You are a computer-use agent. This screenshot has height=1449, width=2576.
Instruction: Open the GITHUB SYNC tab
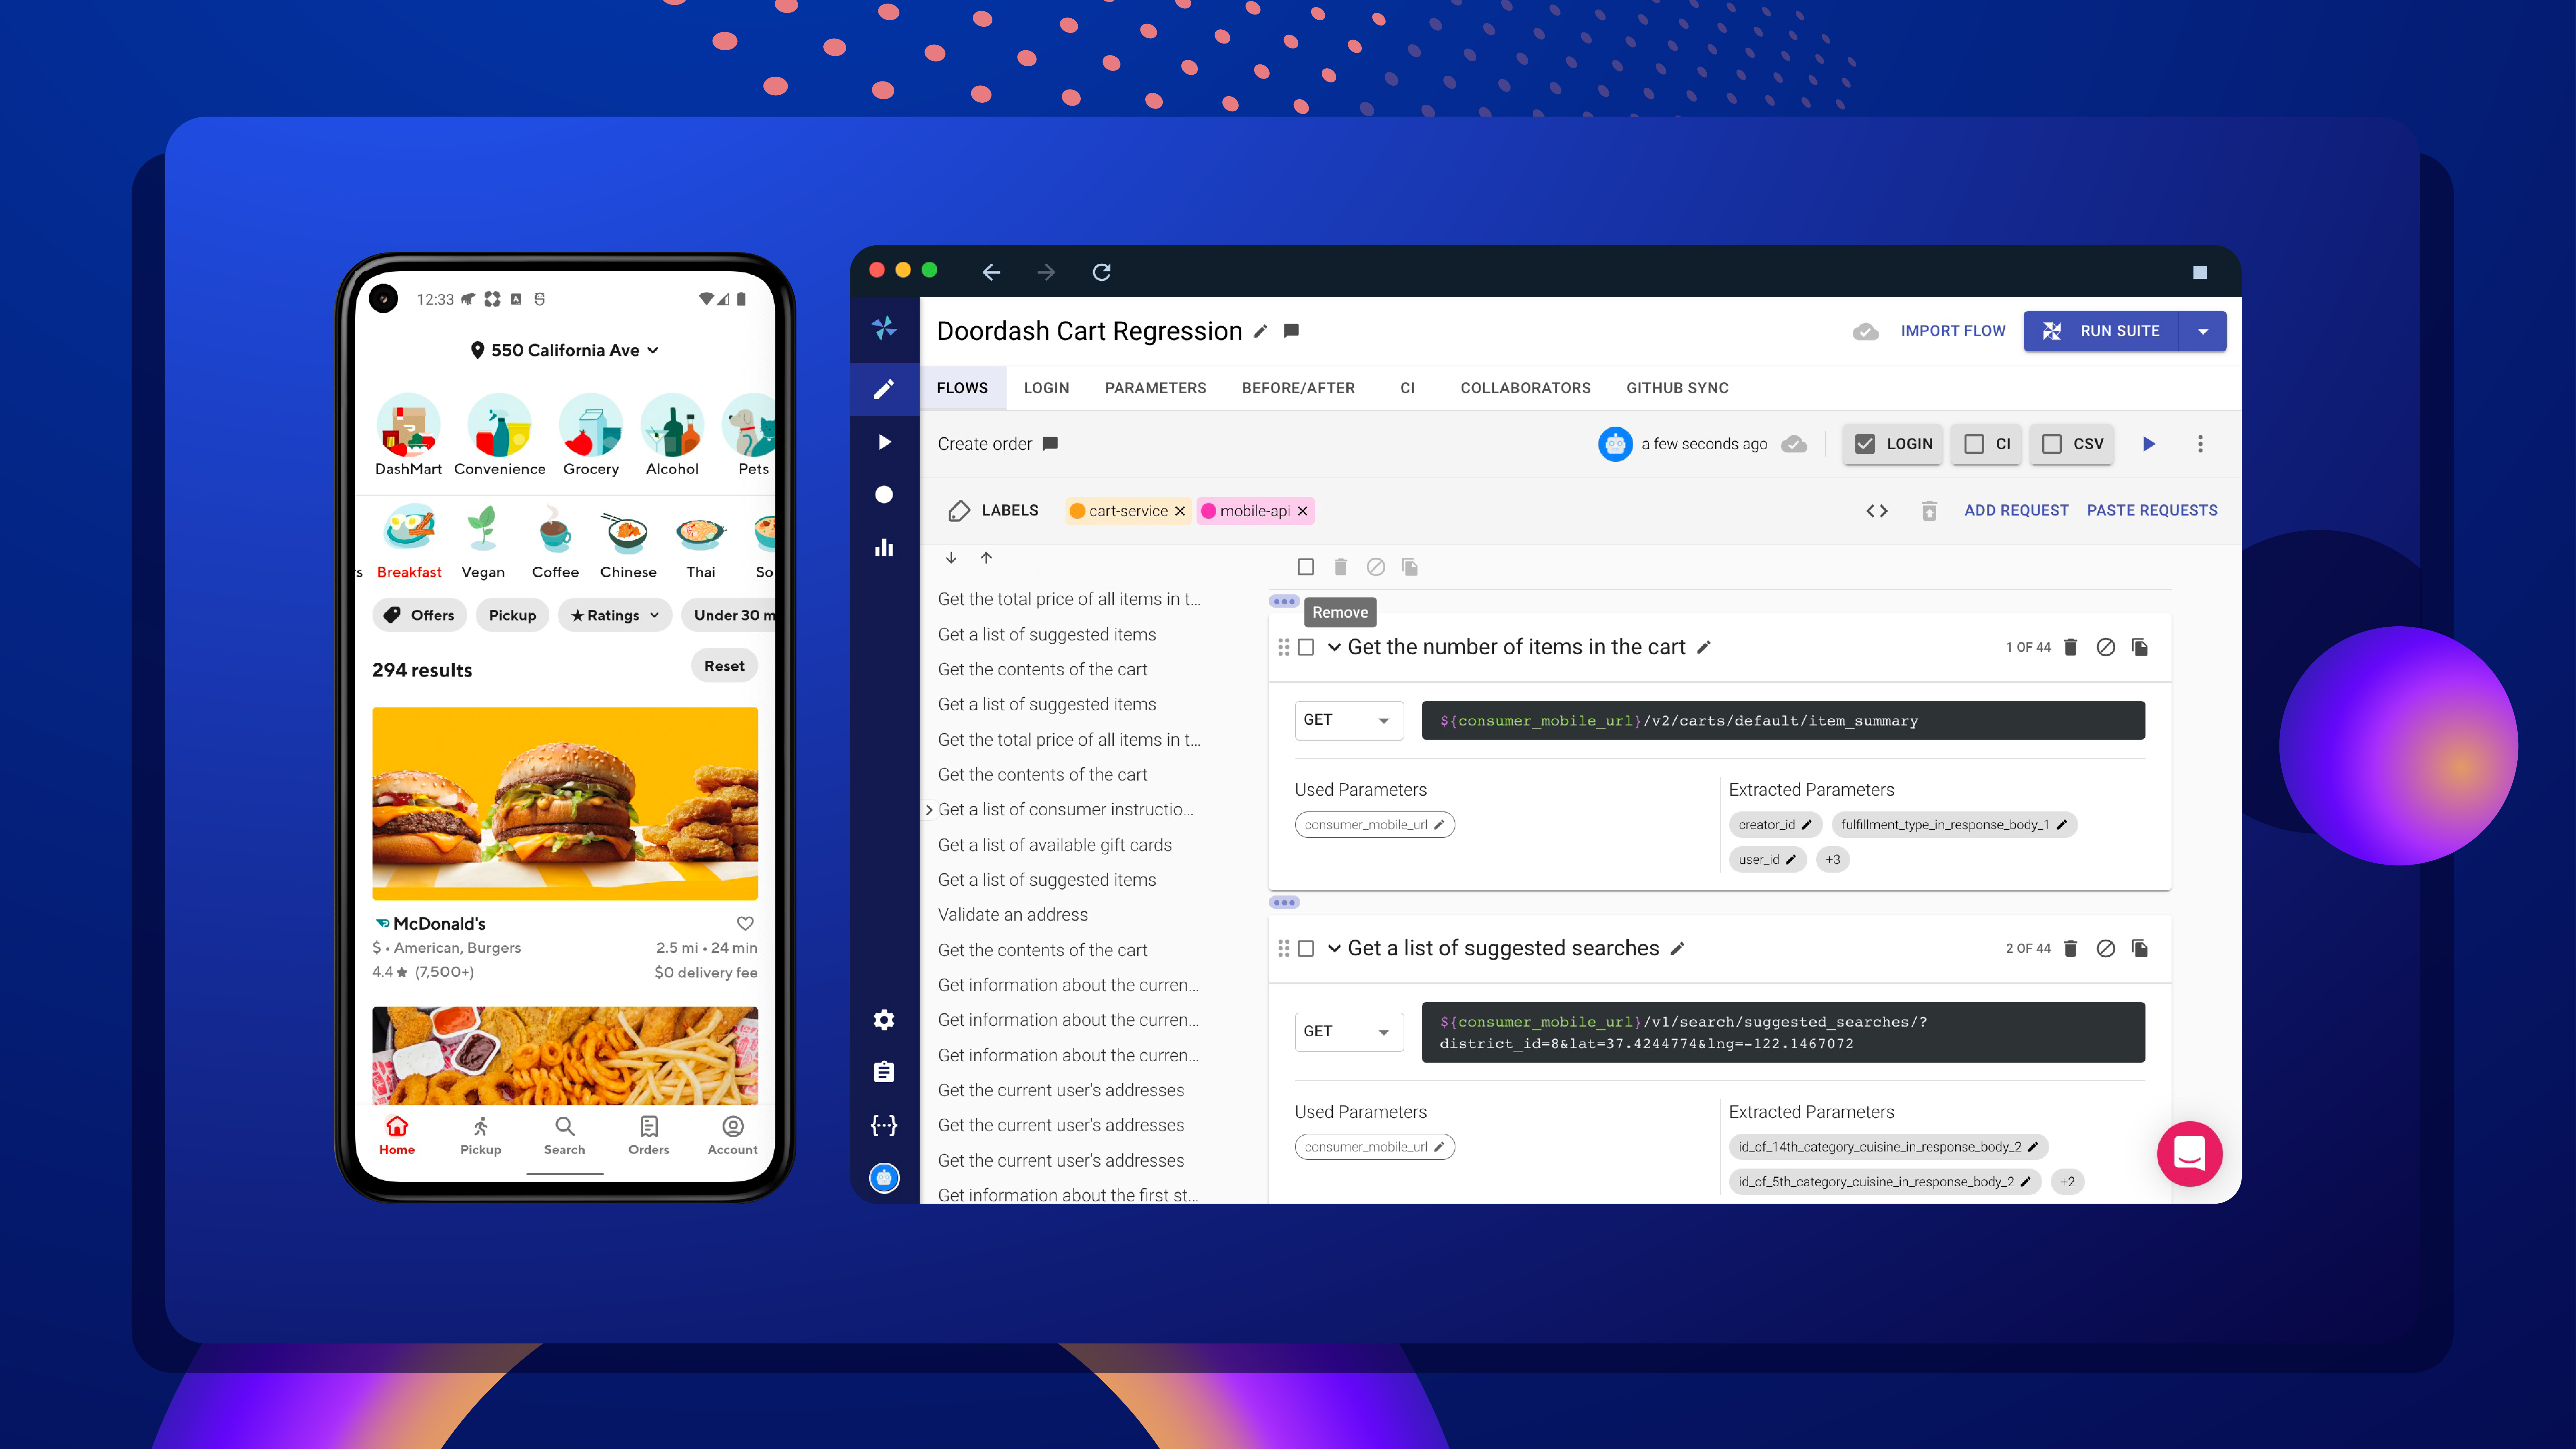click(x=1677, y=388)
